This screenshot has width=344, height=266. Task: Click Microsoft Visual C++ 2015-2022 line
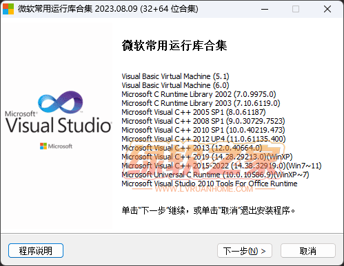pos(221,166)
